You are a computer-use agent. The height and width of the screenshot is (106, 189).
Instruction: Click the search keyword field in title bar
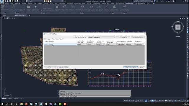[x=142, y=1]
